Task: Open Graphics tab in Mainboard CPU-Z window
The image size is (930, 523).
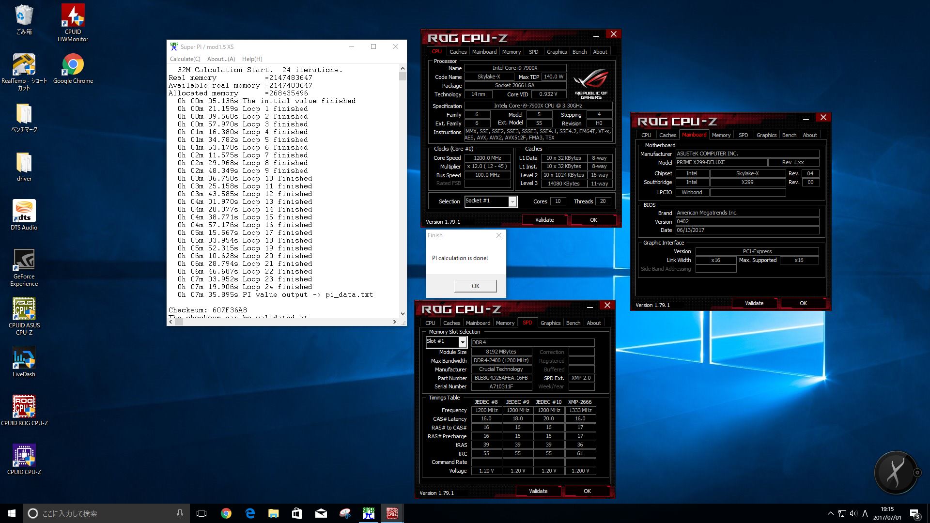Action: [x=766, y=135]
